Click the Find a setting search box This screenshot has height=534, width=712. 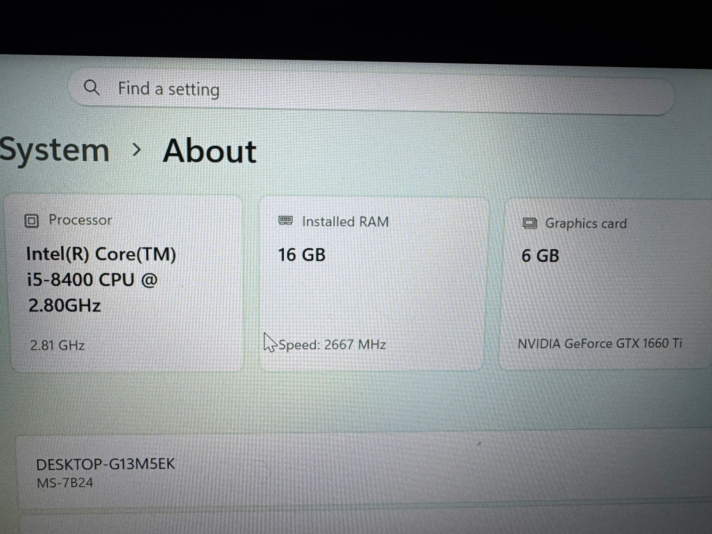click(371, 91)
